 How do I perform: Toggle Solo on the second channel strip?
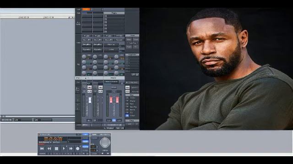click(101, 87)
